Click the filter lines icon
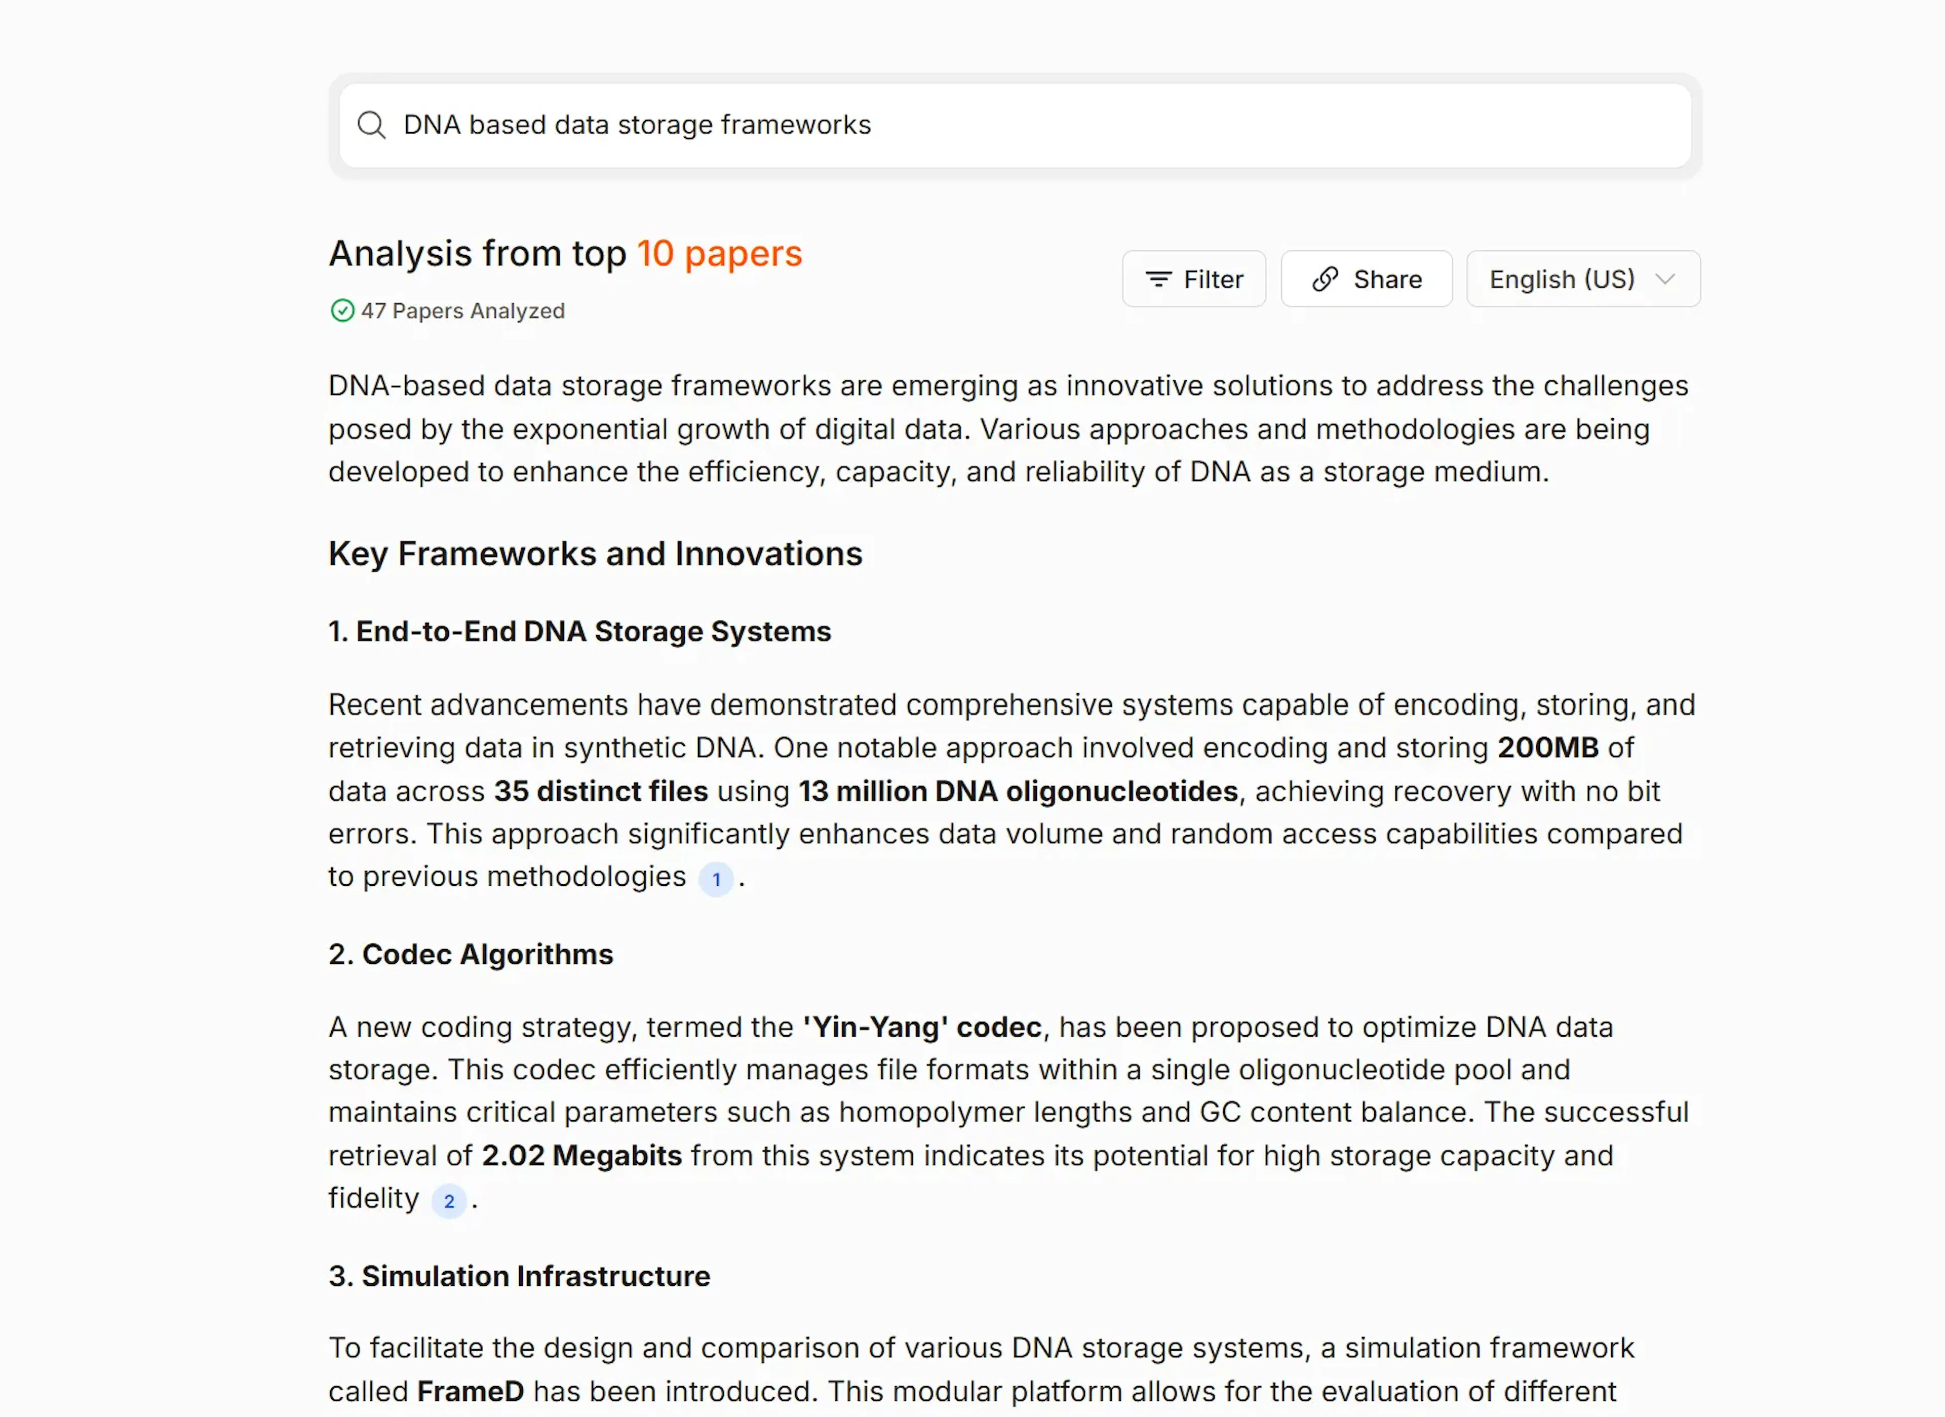1945x1417 pixels. [1158, 280]
